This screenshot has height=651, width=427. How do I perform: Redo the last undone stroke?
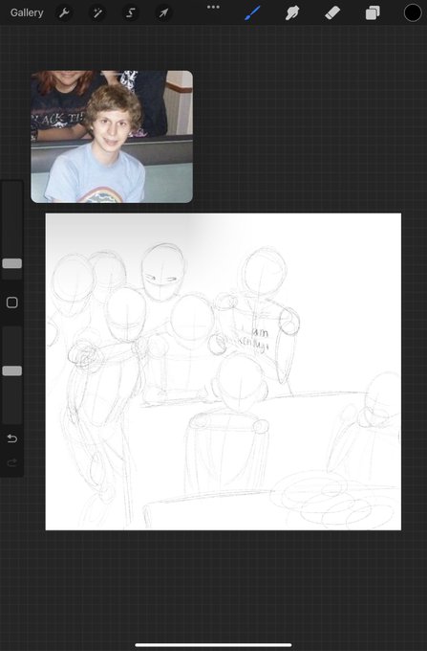point(12,462)
